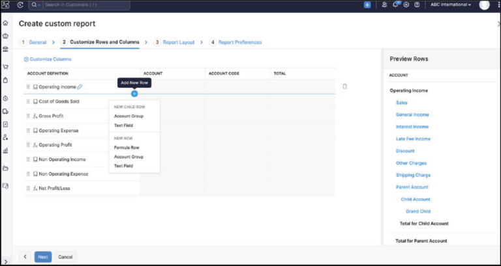Click the Interest Income link in preview
This screenshot has height=266, width=501.
tap(412, 127)
